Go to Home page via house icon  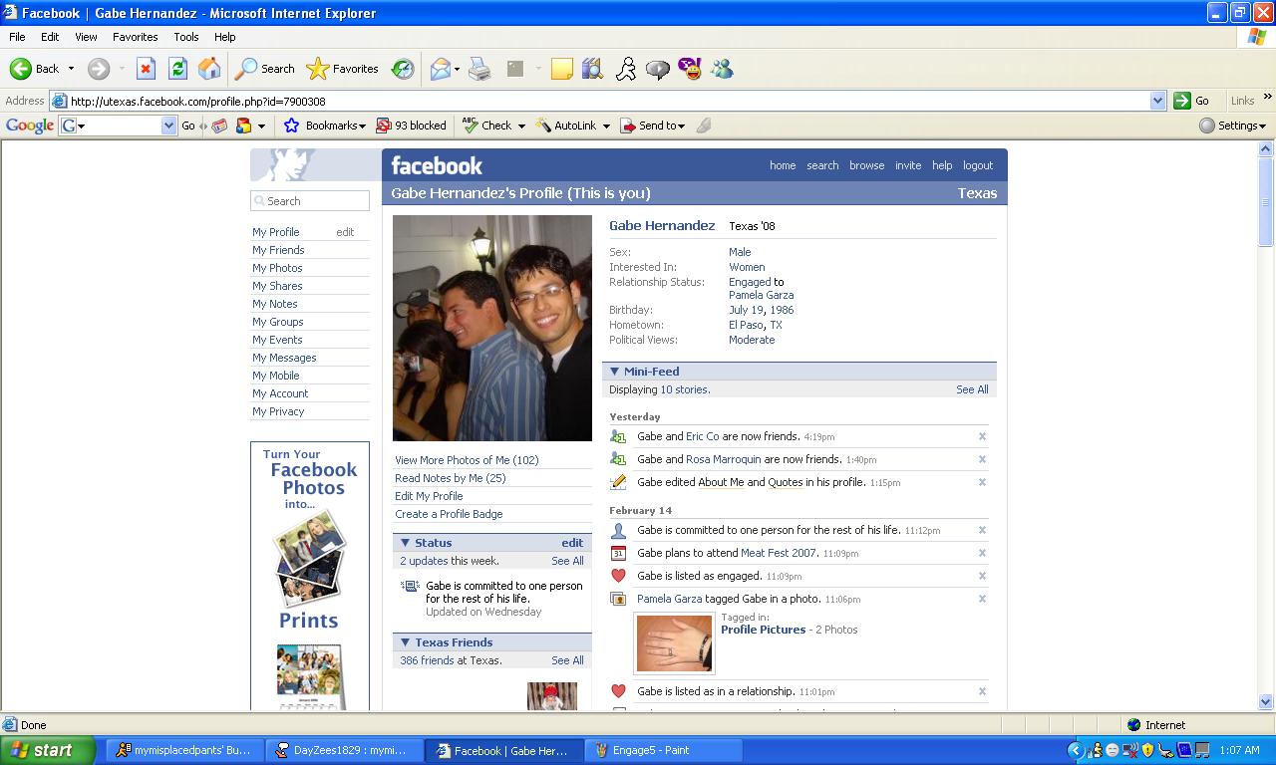click(x=209, y=69)
